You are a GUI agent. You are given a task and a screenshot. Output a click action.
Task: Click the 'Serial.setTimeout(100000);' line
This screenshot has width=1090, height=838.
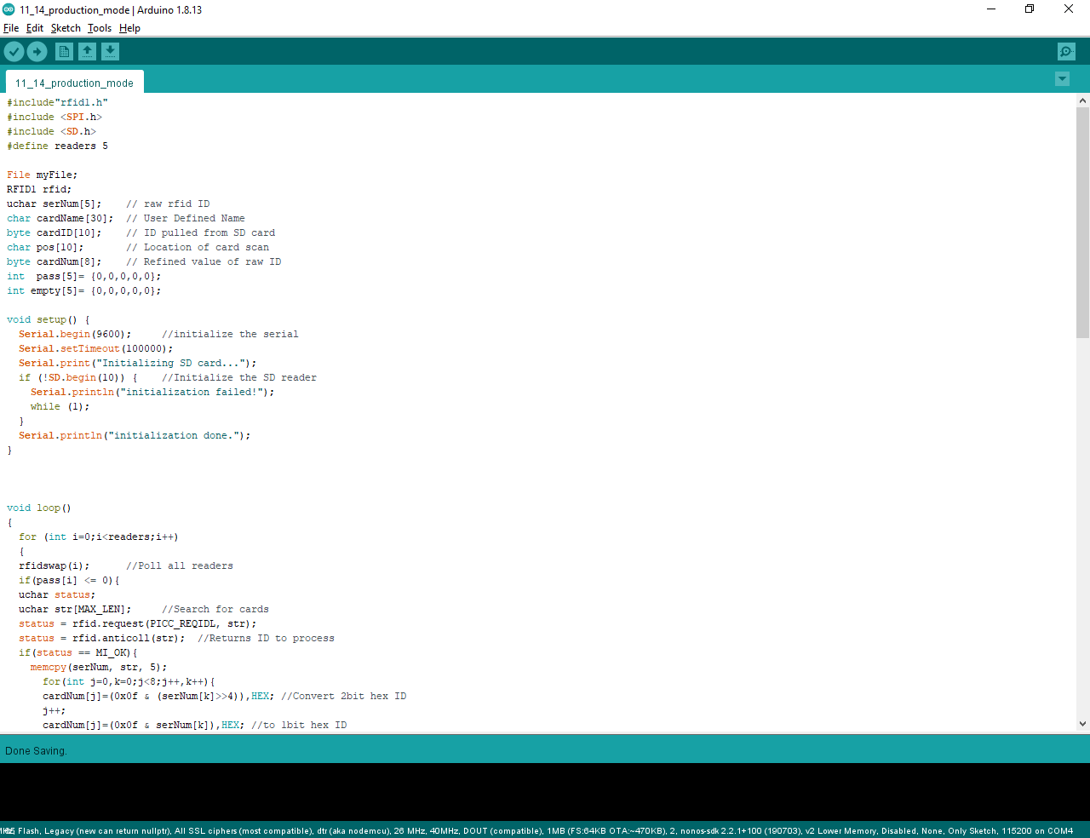click(x=95, y=348)
